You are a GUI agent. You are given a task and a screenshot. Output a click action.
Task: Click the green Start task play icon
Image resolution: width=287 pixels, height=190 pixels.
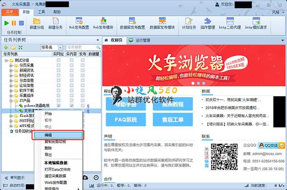tap(6, 23)
